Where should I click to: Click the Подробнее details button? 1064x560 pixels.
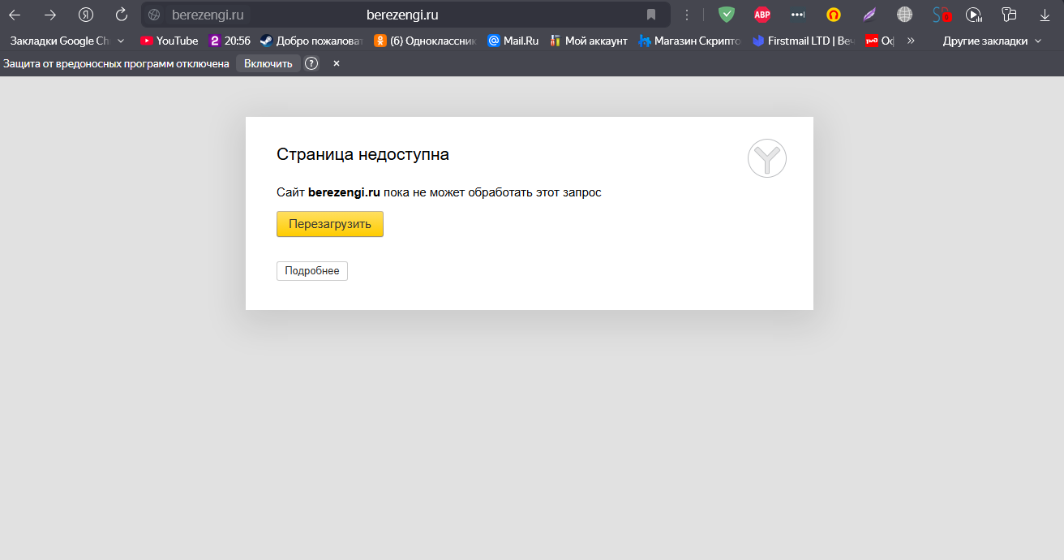click(312, 271)
